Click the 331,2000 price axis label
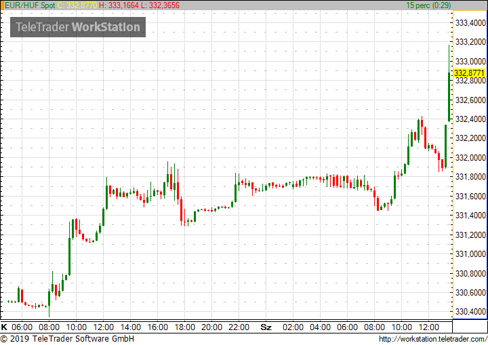488x345 pixels. (x=470, y=235)
